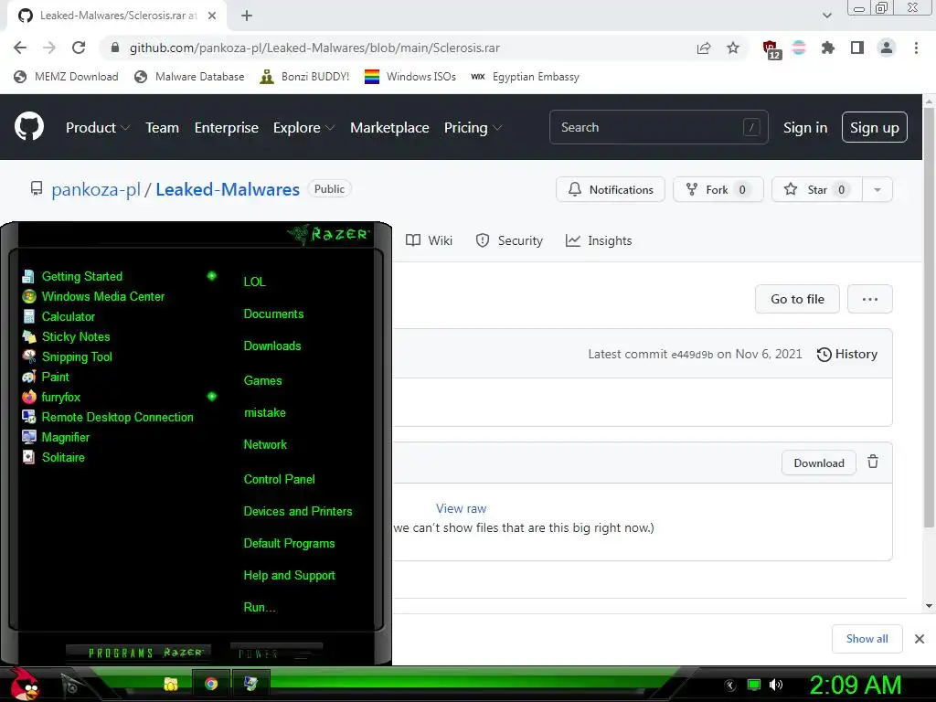The image size is (936, 702).
Task: Launch Windows Media Center from Start menu
Action: point(102,297)
